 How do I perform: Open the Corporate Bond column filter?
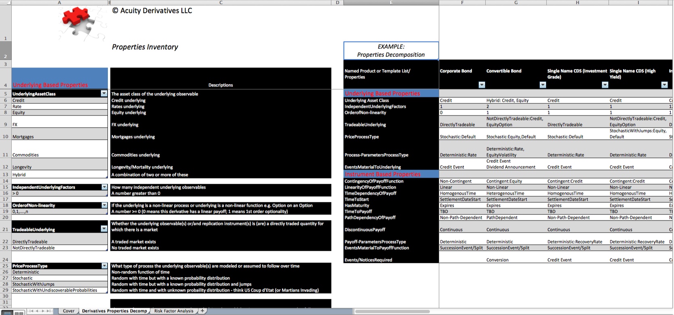coord(482,85)
